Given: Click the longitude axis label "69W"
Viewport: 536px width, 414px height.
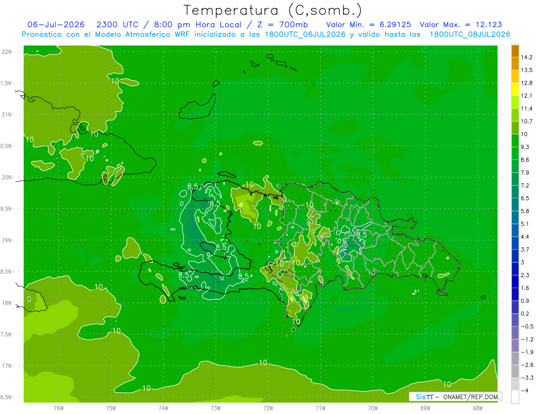Looking at the screenshot, I should tap(425, 408).
